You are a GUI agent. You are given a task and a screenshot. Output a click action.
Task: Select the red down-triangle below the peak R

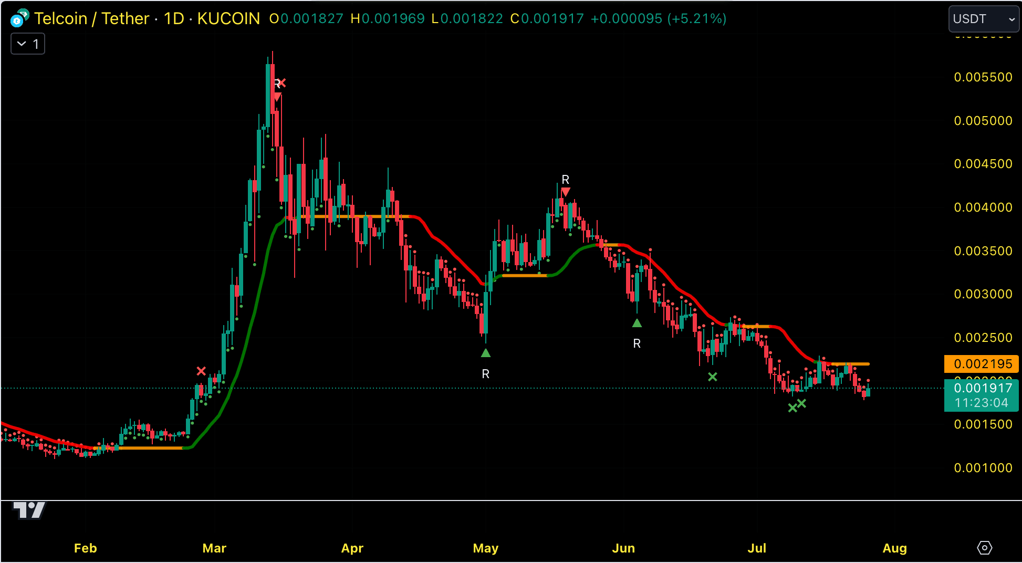[x=277, y=97]
